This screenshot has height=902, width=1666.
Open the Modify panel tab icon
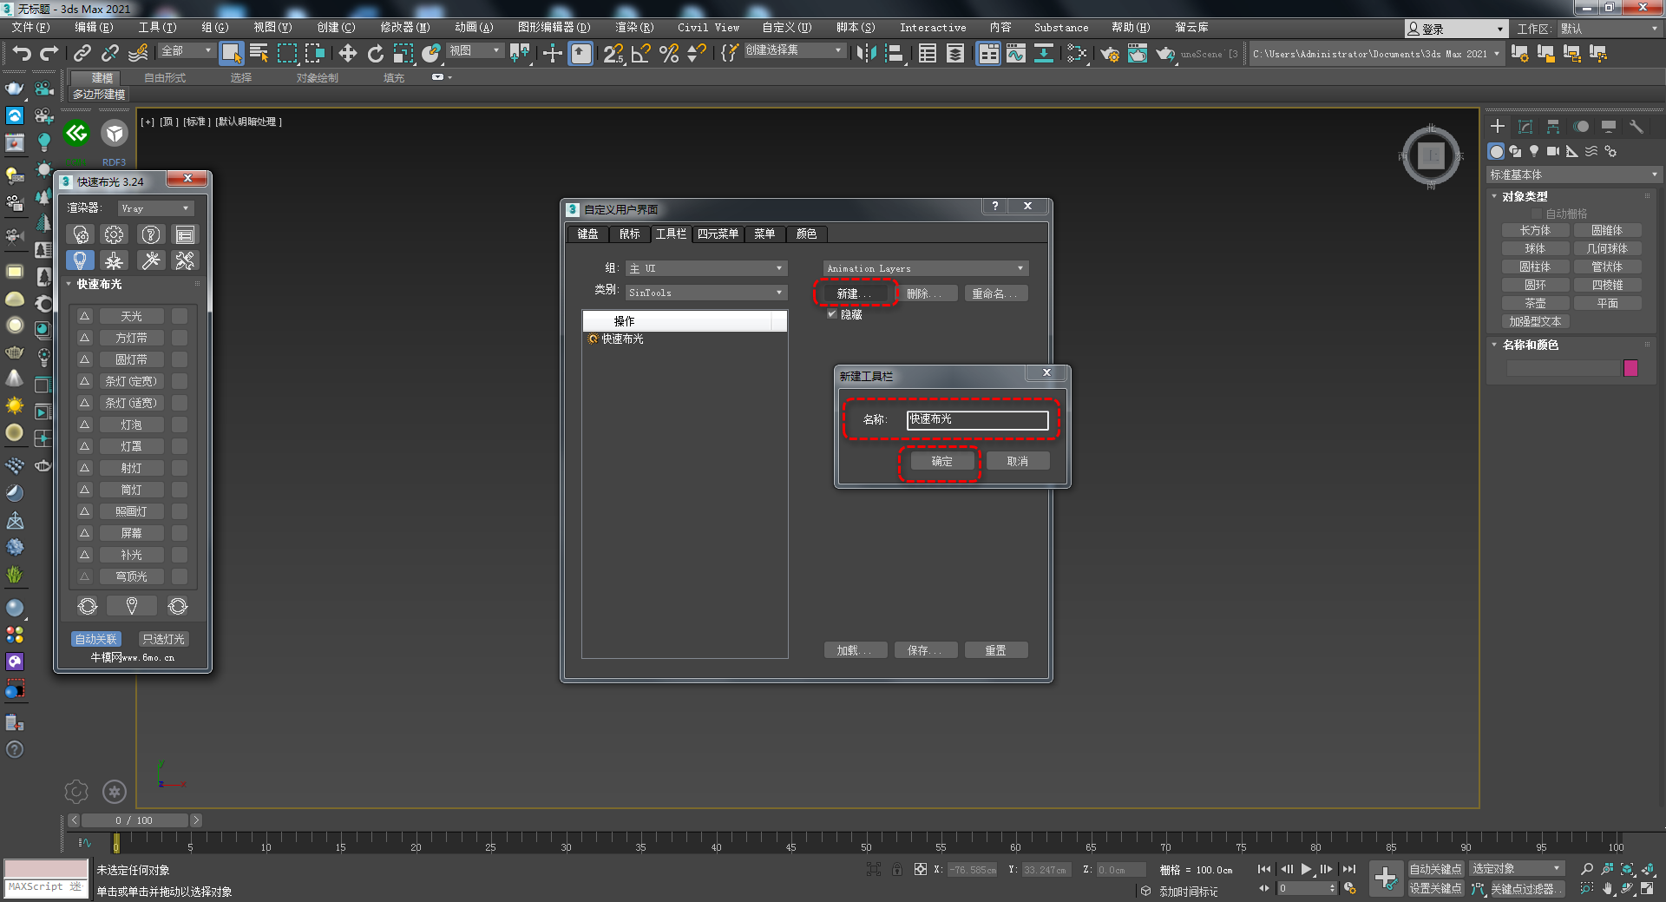pyautogui.click(x=1525, y=127)
